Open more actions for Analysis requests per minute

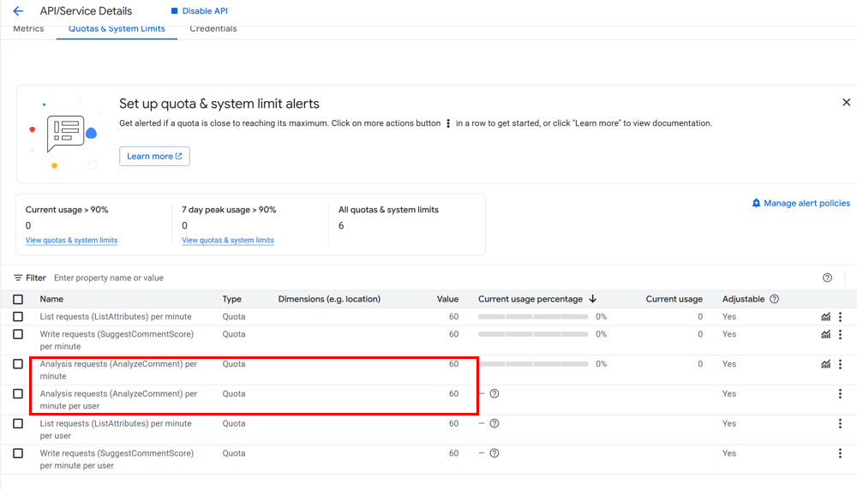(840, 364)
